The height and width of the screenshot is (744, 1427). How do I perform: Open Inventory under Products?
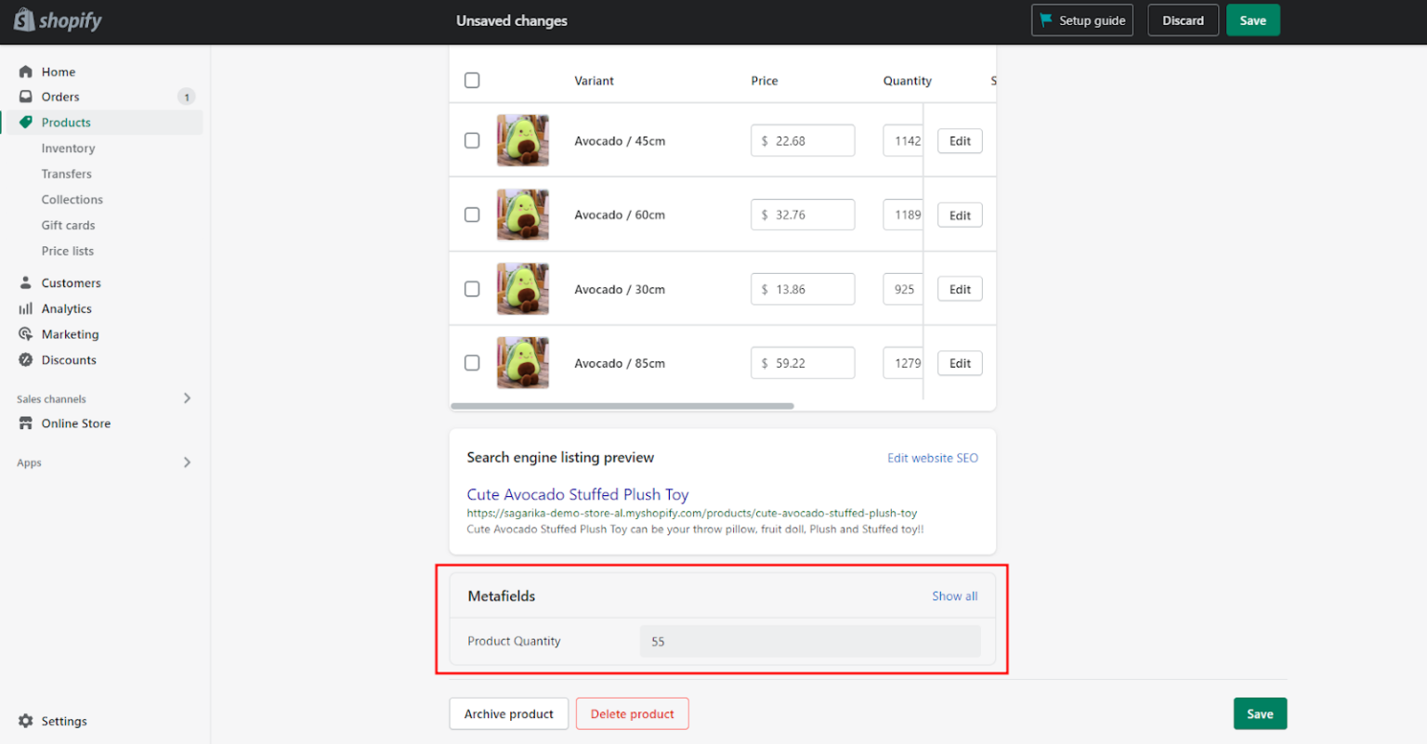68,148
